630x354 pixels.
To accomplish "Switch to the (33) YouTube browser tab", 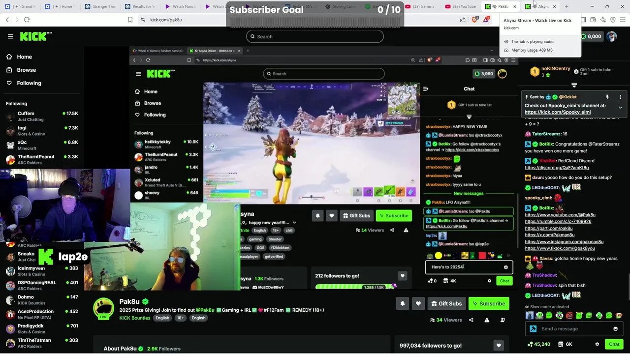I will coord(461,6).
